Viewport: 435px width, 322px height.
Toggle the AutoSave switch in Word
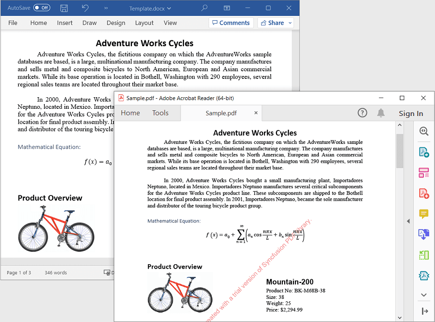(41, 8)
